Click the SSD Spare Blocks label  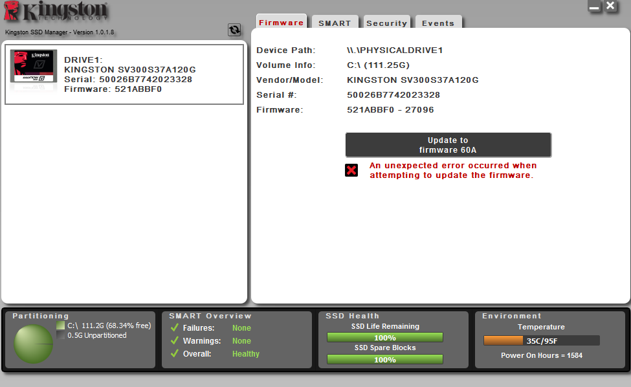tap(385, 348)
